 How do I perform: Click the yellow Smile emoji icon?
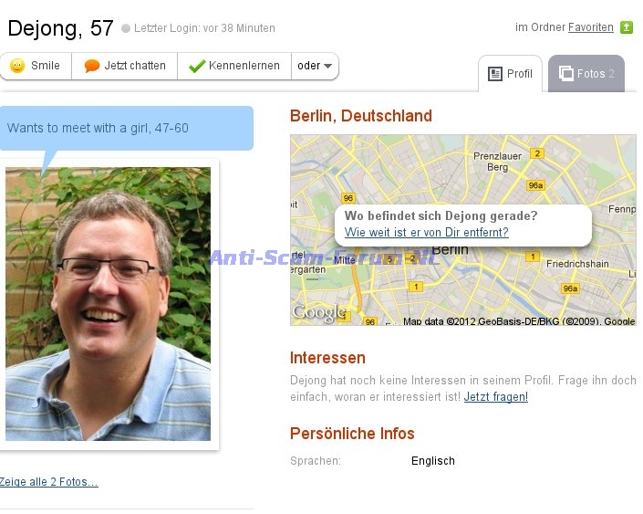17,66
